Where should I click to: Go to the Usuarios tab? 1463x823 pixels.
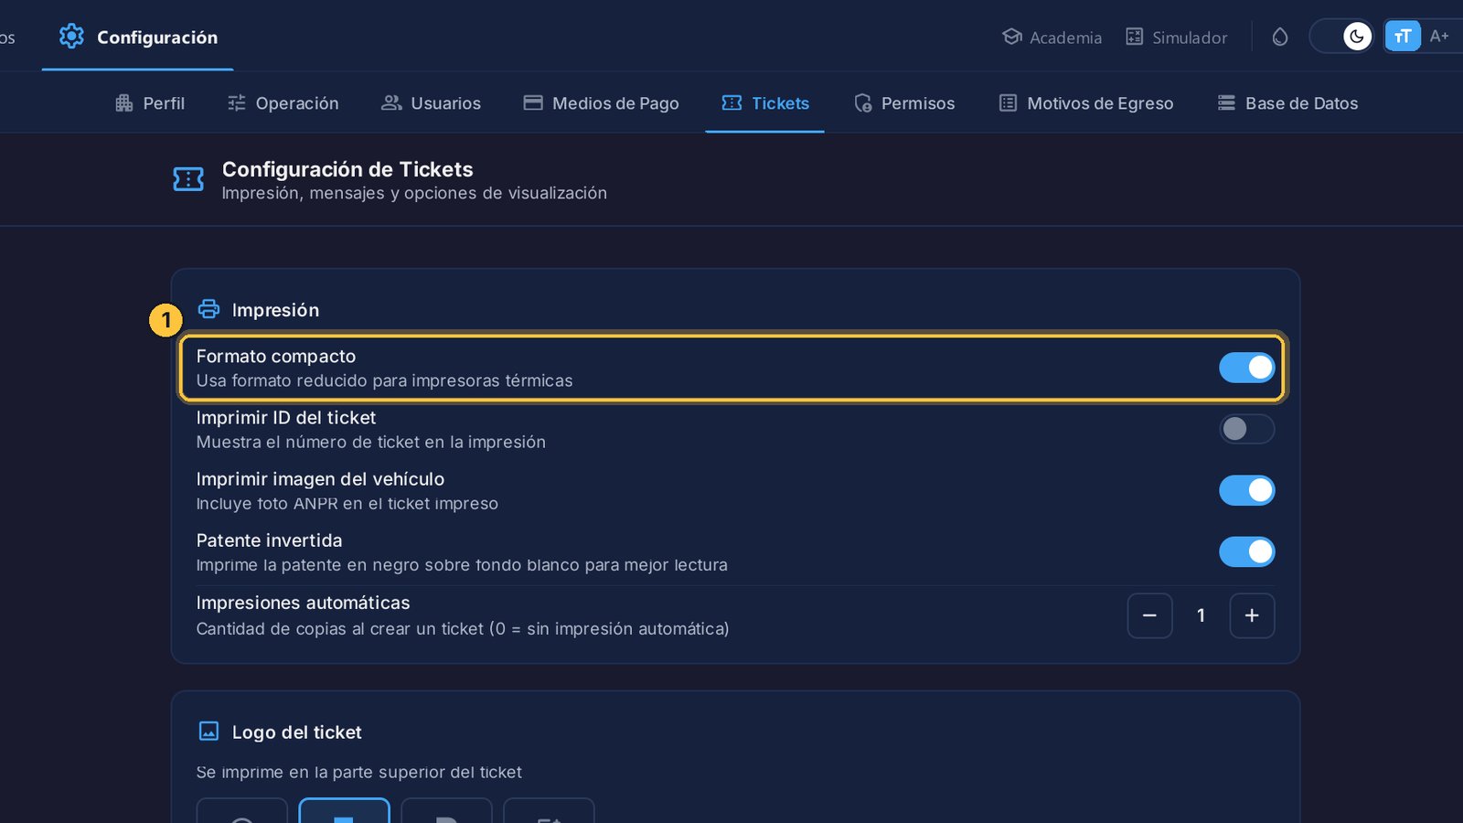point(431,103)
